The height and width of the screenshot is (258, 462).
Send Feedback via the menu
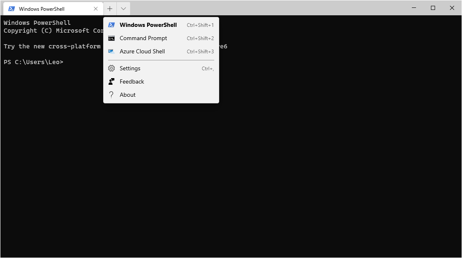pyautogui.click(x=131, y=81)
